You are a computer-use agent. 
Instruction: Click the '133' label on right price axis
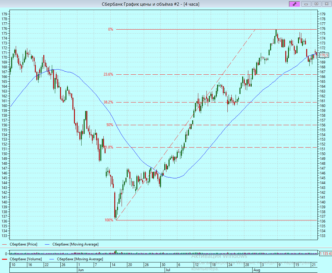323,236
